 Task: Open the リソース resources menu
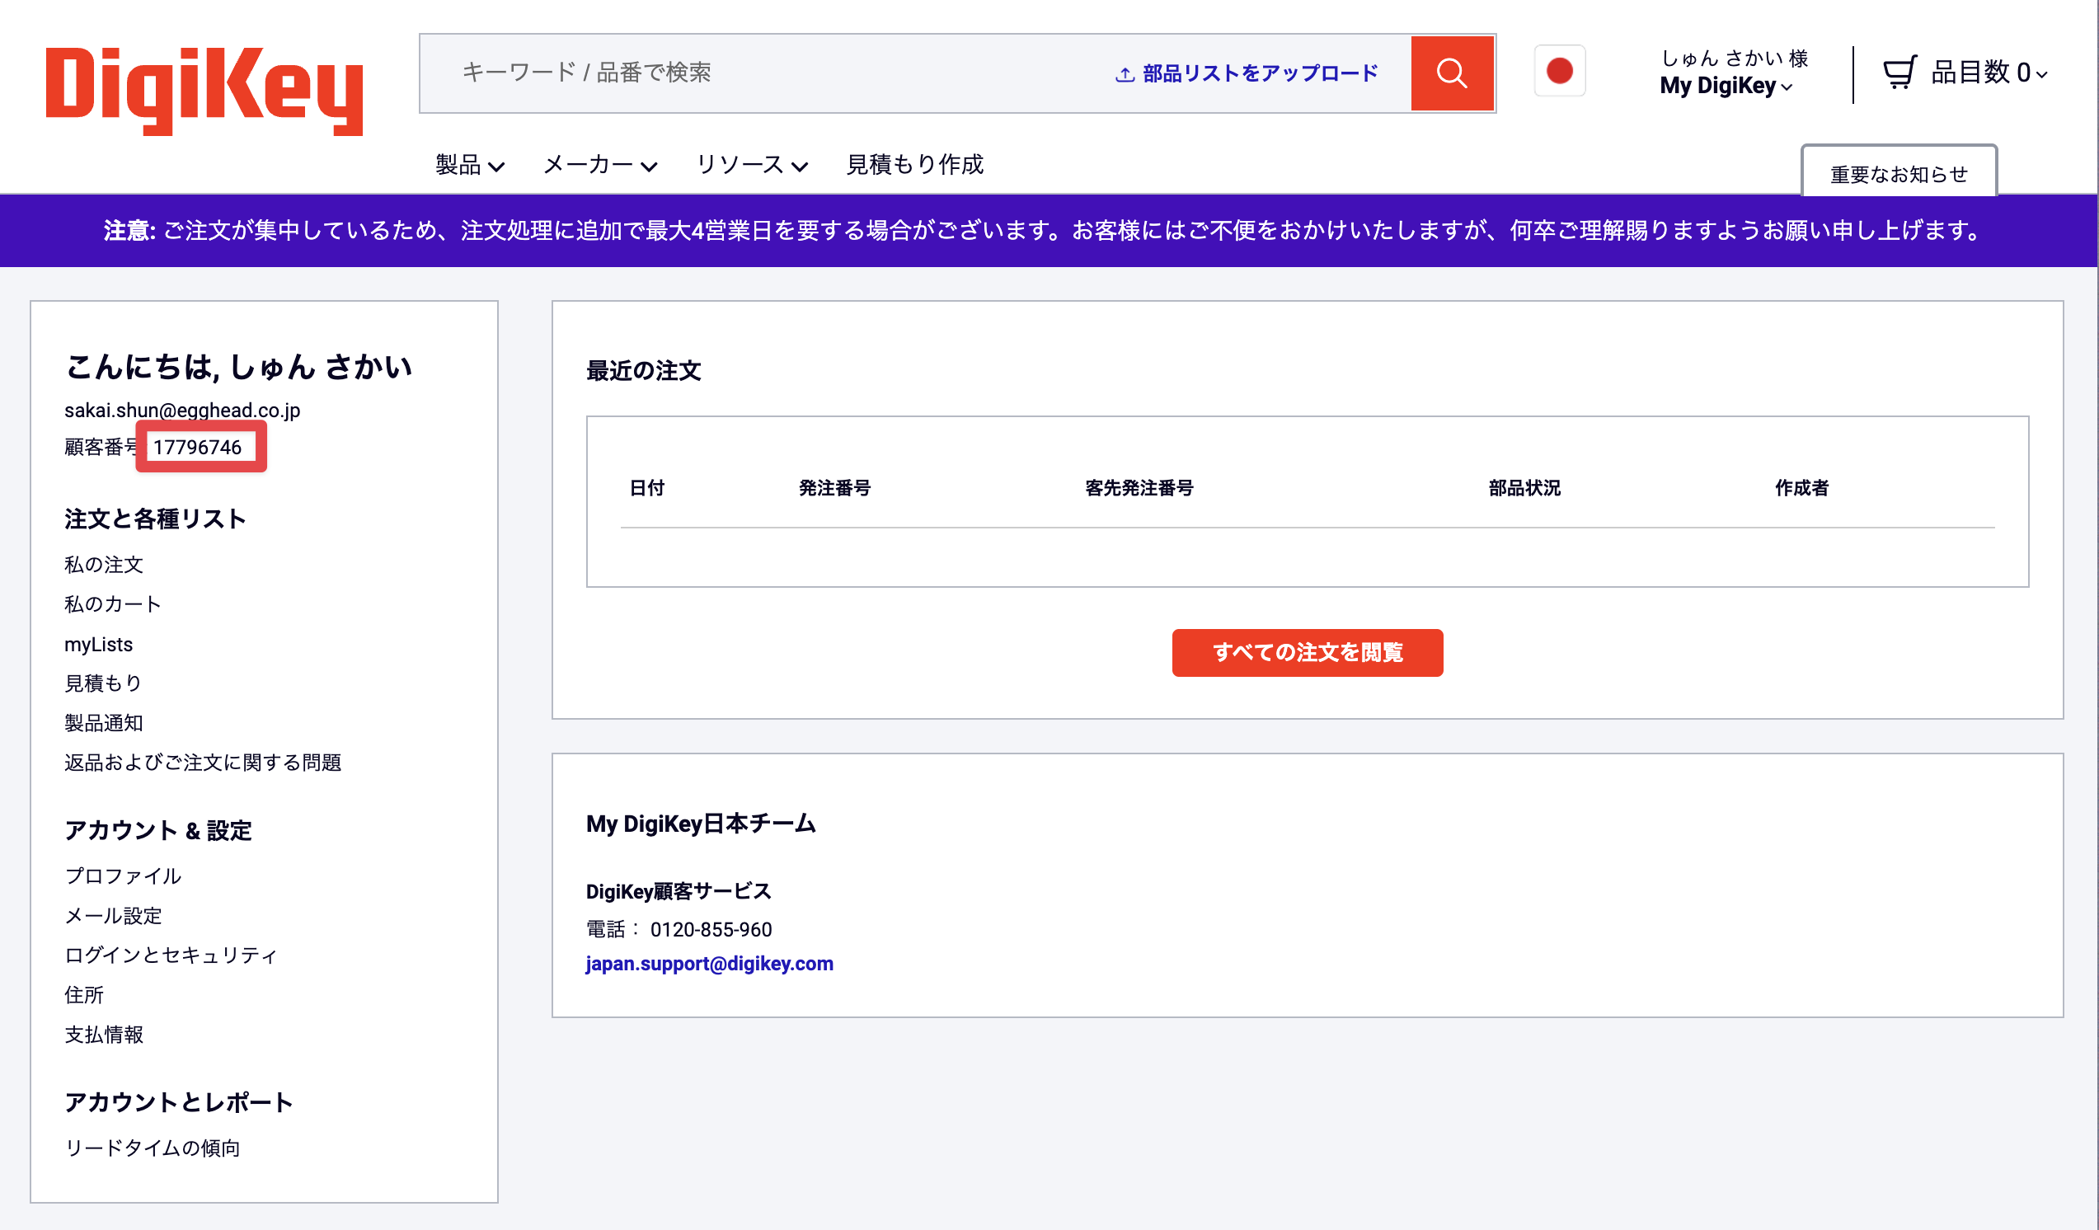(751, 165)
